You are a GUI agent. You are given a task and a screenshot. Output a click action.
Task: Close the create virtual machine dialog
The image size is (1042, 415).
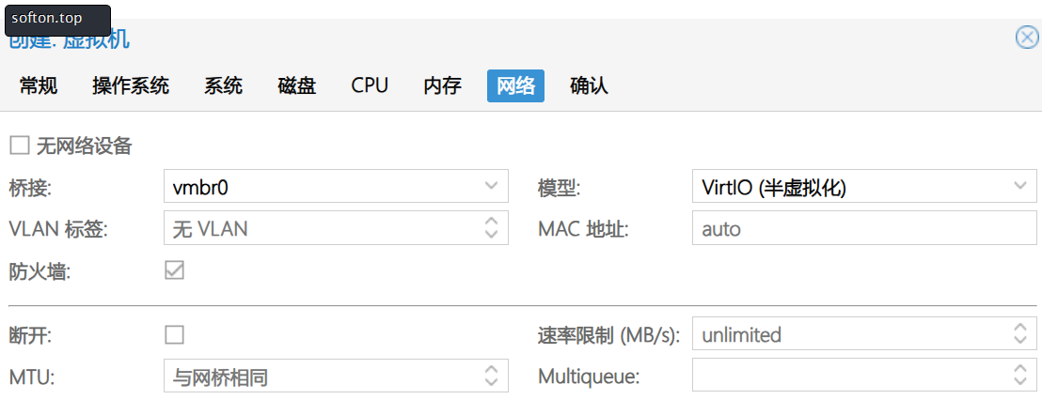pyautogui.click(x=1027, y=38)
